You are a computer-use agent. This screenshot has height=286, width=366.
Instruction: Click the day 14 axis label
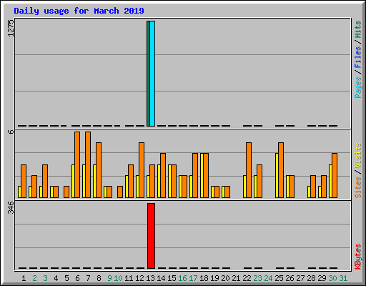click(161, 278)
